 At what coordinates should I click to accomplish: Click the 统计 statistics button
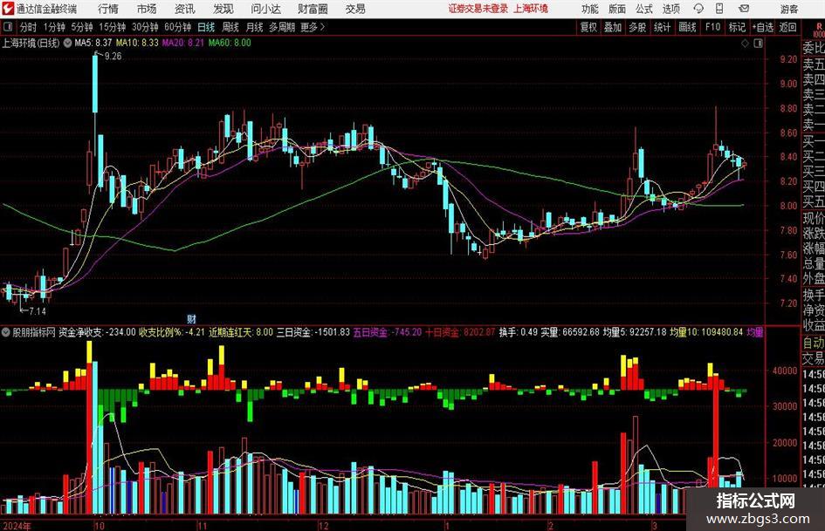663,27
